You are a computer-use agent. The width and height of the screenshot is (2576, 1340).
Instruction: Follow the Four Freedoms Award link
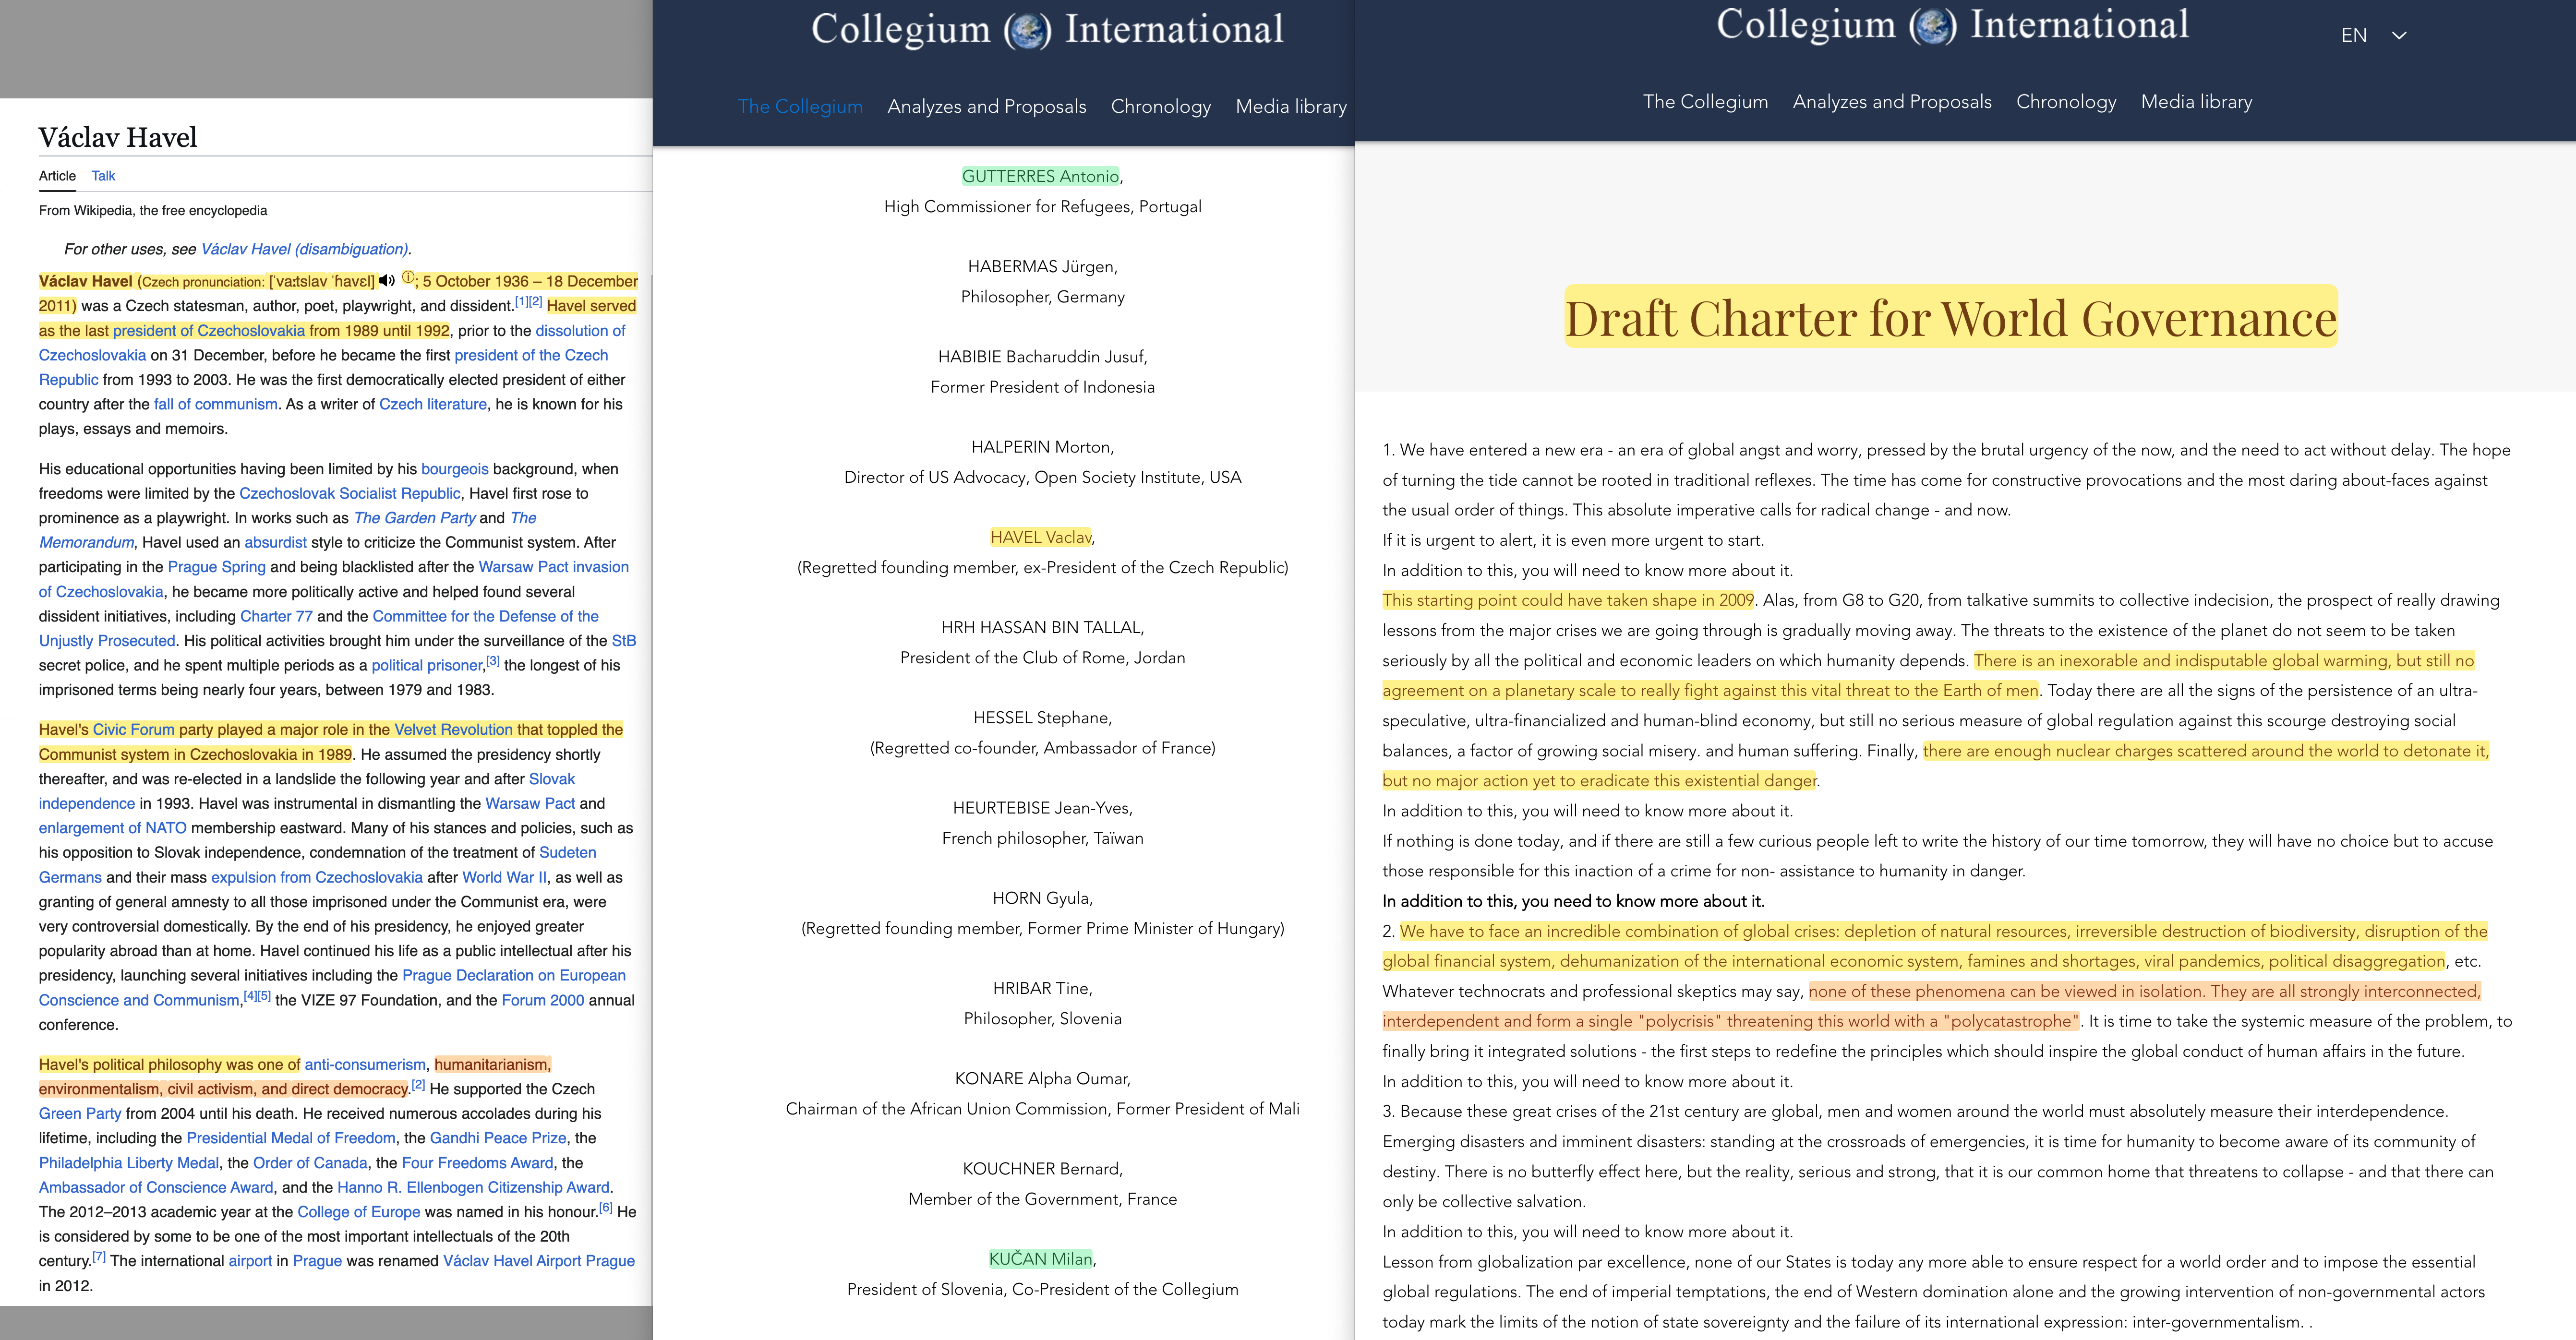477,1163
